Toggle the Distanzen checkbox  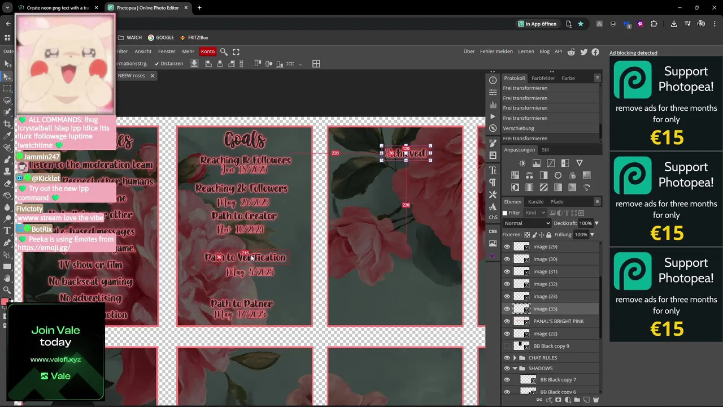coord(157,63)
